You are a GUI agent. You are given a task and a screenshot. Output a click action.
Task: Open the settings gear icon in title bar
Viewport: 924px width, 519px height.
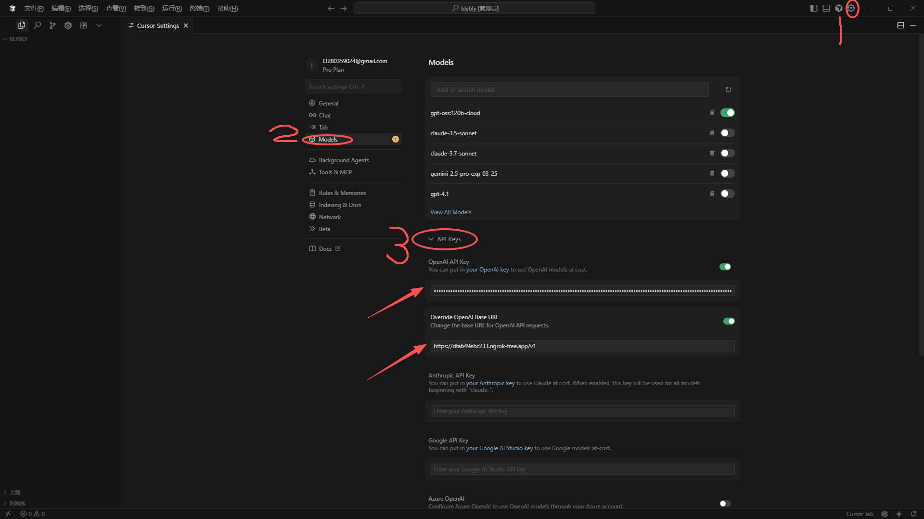851,8
